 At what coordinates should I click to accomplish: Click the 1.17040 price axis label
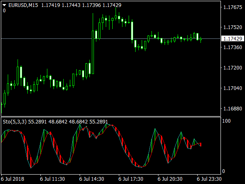pyautogui.click(x=233, y=88)
